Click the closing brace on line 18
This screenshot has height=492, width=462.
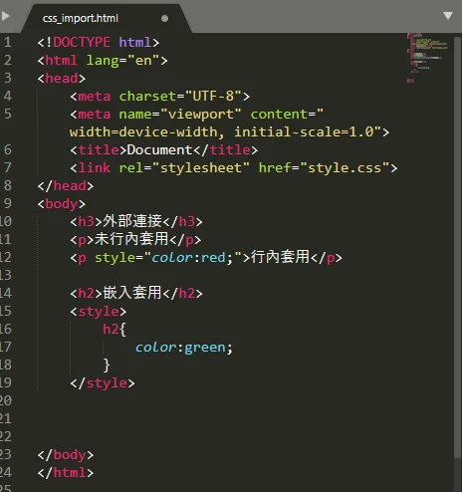pyautogui.click(x=107, y=366)
